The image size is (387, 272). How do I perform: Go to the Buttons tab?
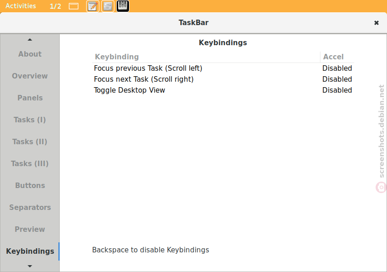[30, 186]
